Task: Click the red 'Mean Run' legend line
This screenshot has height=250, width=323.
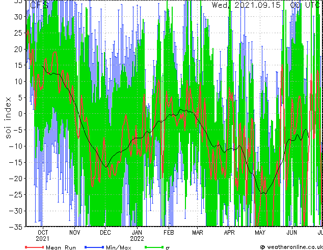Action: pos(35,247)
